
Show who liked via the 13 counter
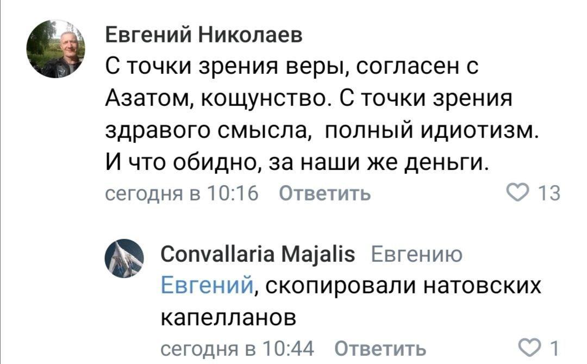pos(549,193)
